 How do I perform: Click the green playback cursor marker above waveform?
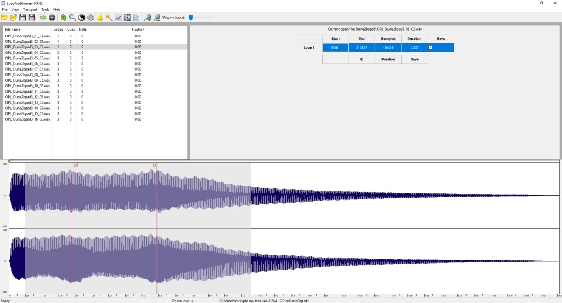pyautogui.click(x=9, y=161)
